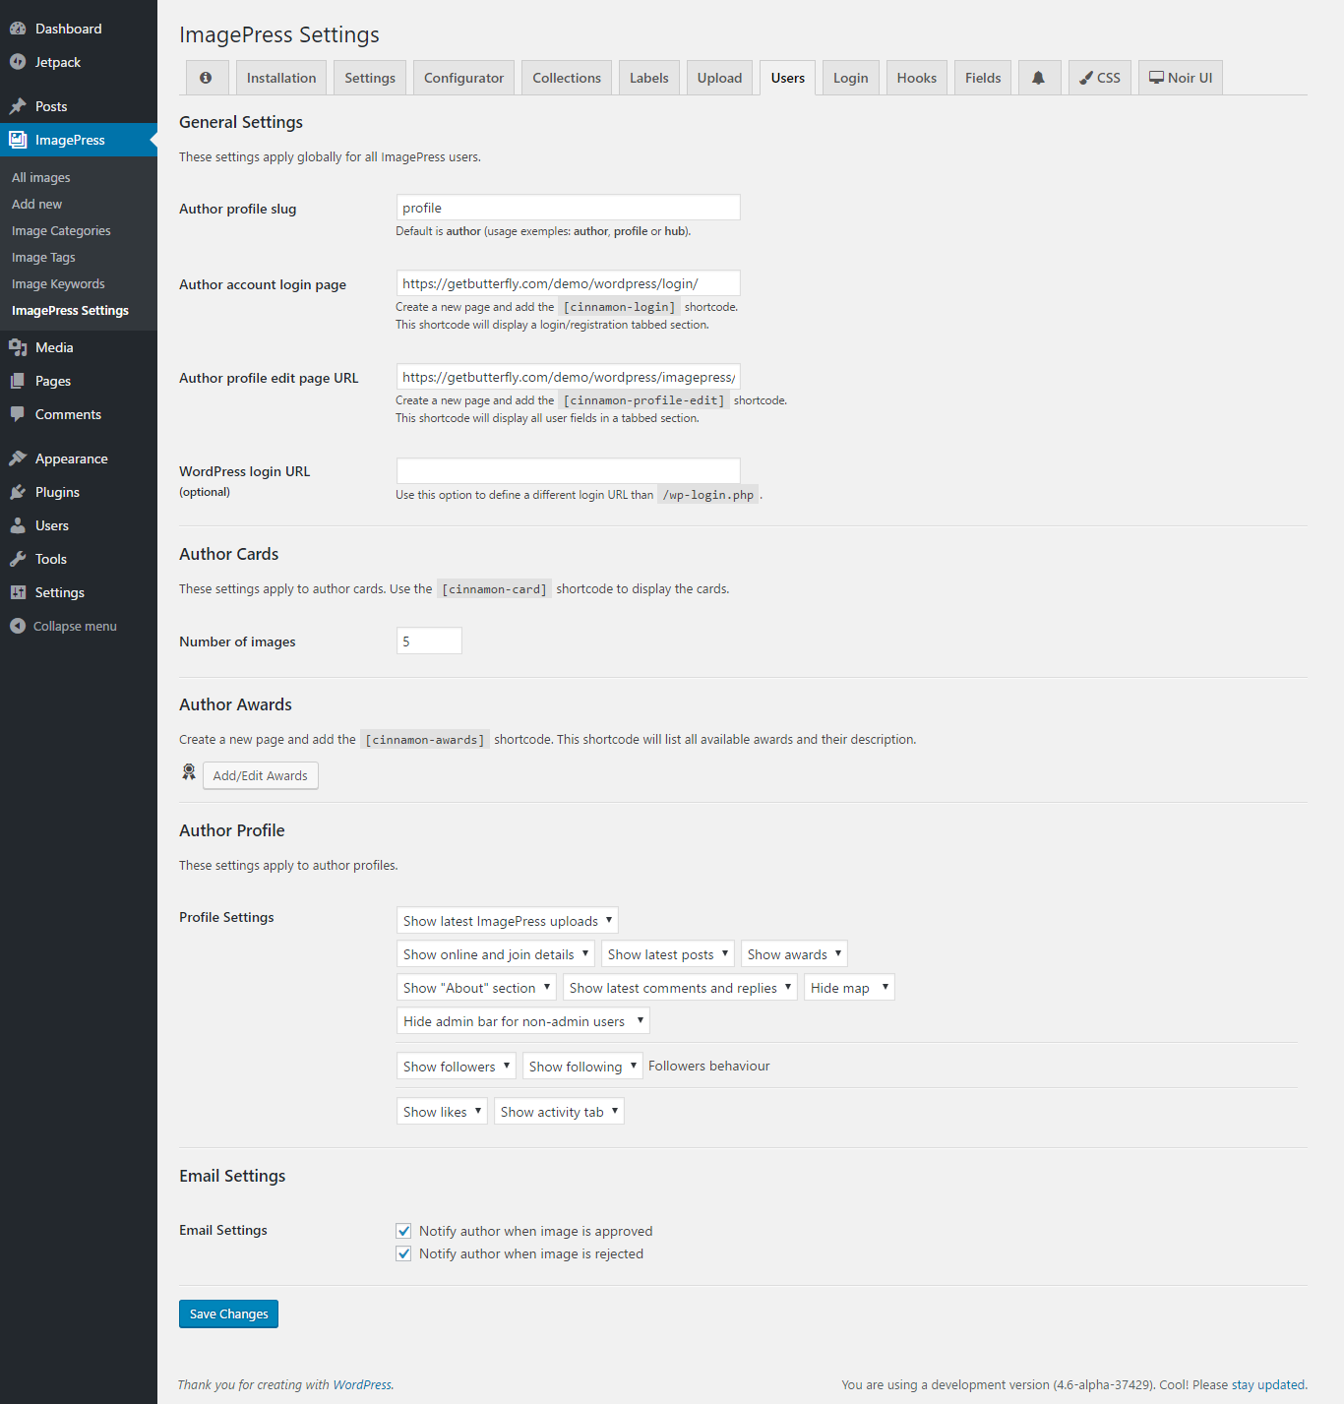The image size is (1344, 1404).
Task: Switch to the Configurator tab
Action: [x=463, y=78]
